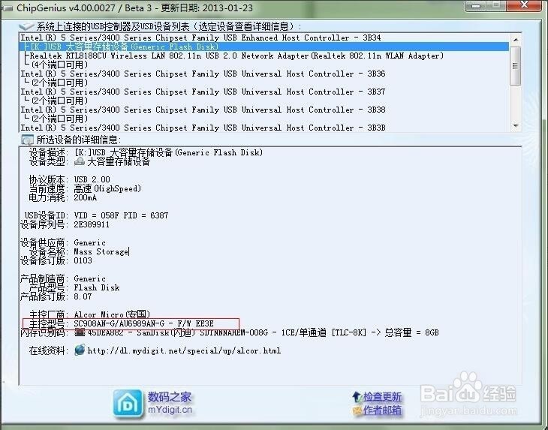Screen dimensions: 548x430
Task: Click the mYdigit house logo icon
Action: 128,404
